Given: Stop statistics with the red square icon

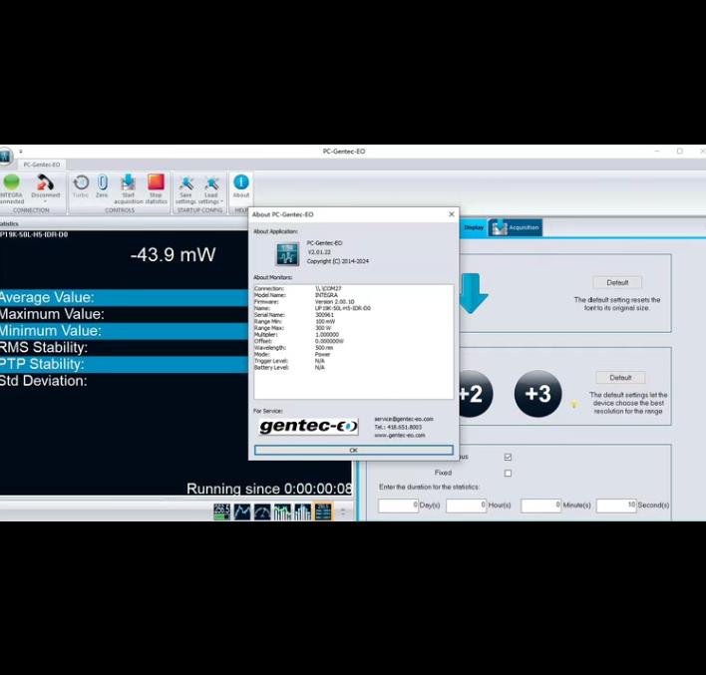Looking at the screenshot, I should [156, 182].
